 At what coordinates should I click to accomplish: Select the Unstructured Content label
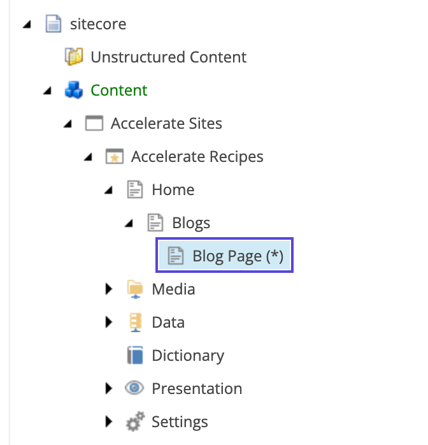pos(168,57)
